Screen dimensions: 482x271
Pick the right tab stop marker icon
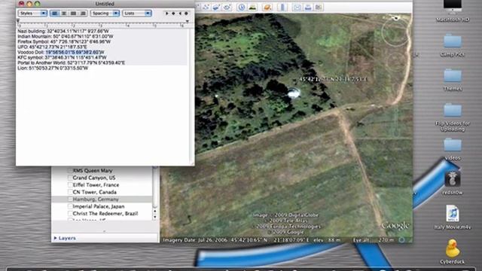[x=180, y=14]
